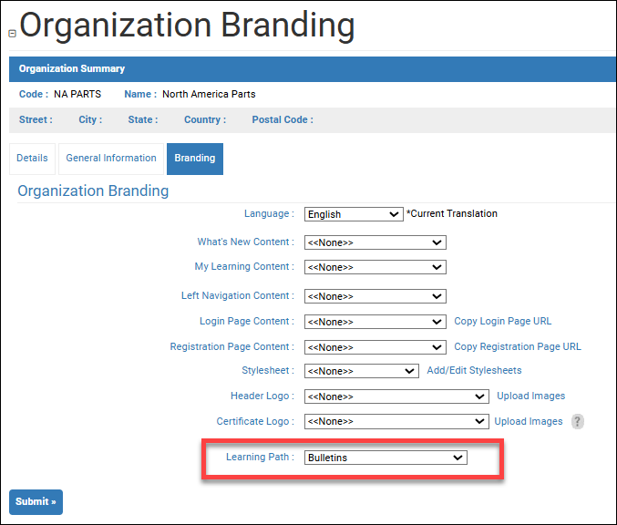617x525 pixels.
Task: Open the Stylesheet dropdown
Action: [361, 371]
